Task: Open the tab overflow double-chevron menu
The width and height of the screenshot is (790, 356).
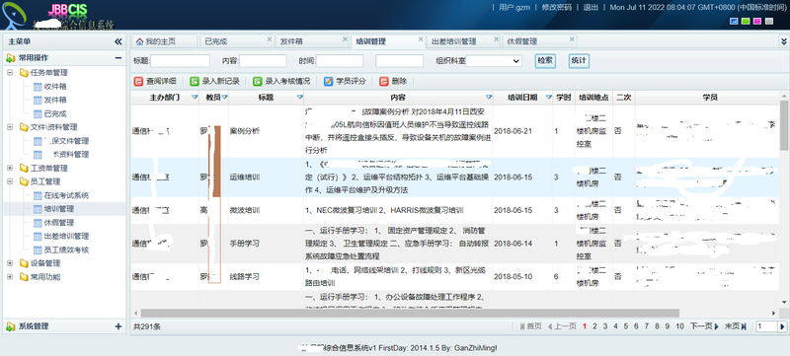Action: (783, 41)
